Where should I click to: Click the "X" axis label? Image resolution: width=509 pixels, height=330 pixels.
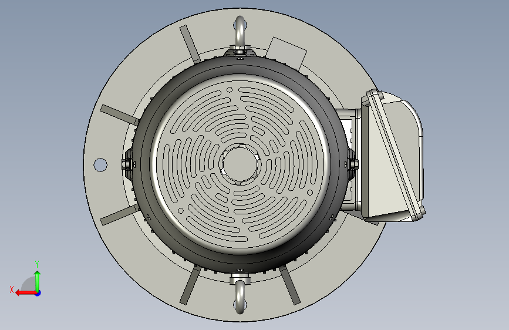(x=12, y=289)
